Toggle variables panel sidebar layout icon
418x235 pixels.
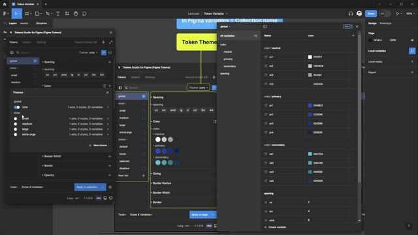coord(265,27)
